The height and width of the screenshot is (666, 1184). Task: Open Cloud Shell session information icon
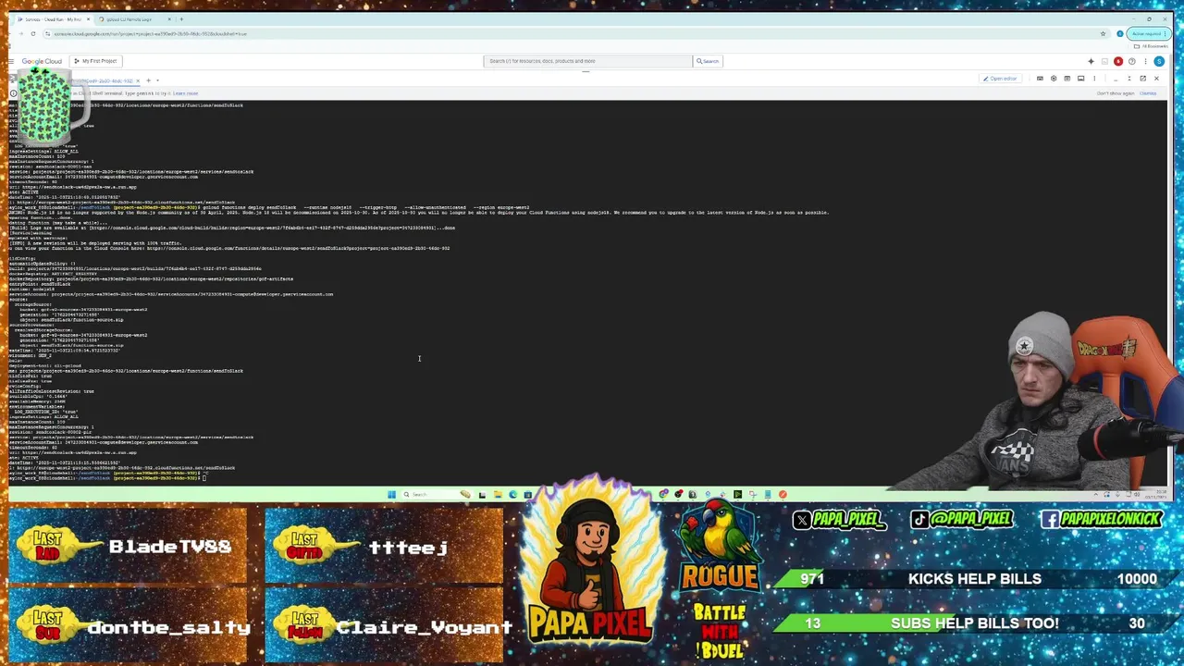point(1080,79)
